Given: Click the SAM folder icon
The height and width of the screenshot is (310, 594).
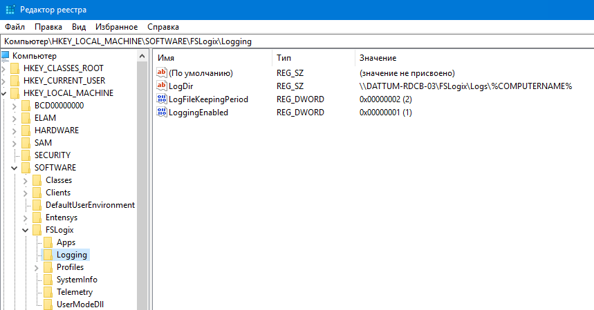Looking at the screenshot, I should (x=26, y=144).
